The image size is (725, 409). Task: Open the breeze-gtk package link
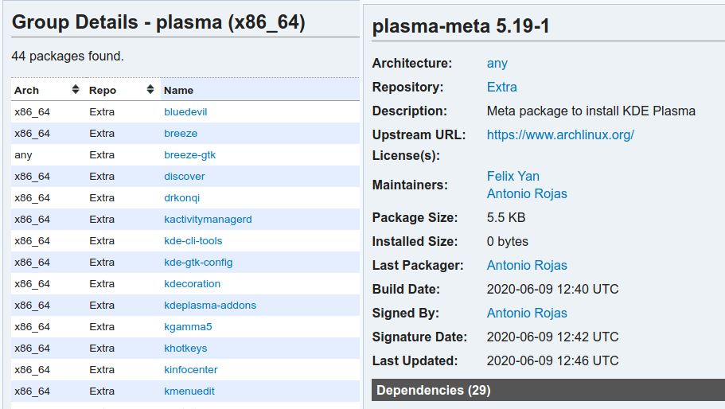[190, 155]
